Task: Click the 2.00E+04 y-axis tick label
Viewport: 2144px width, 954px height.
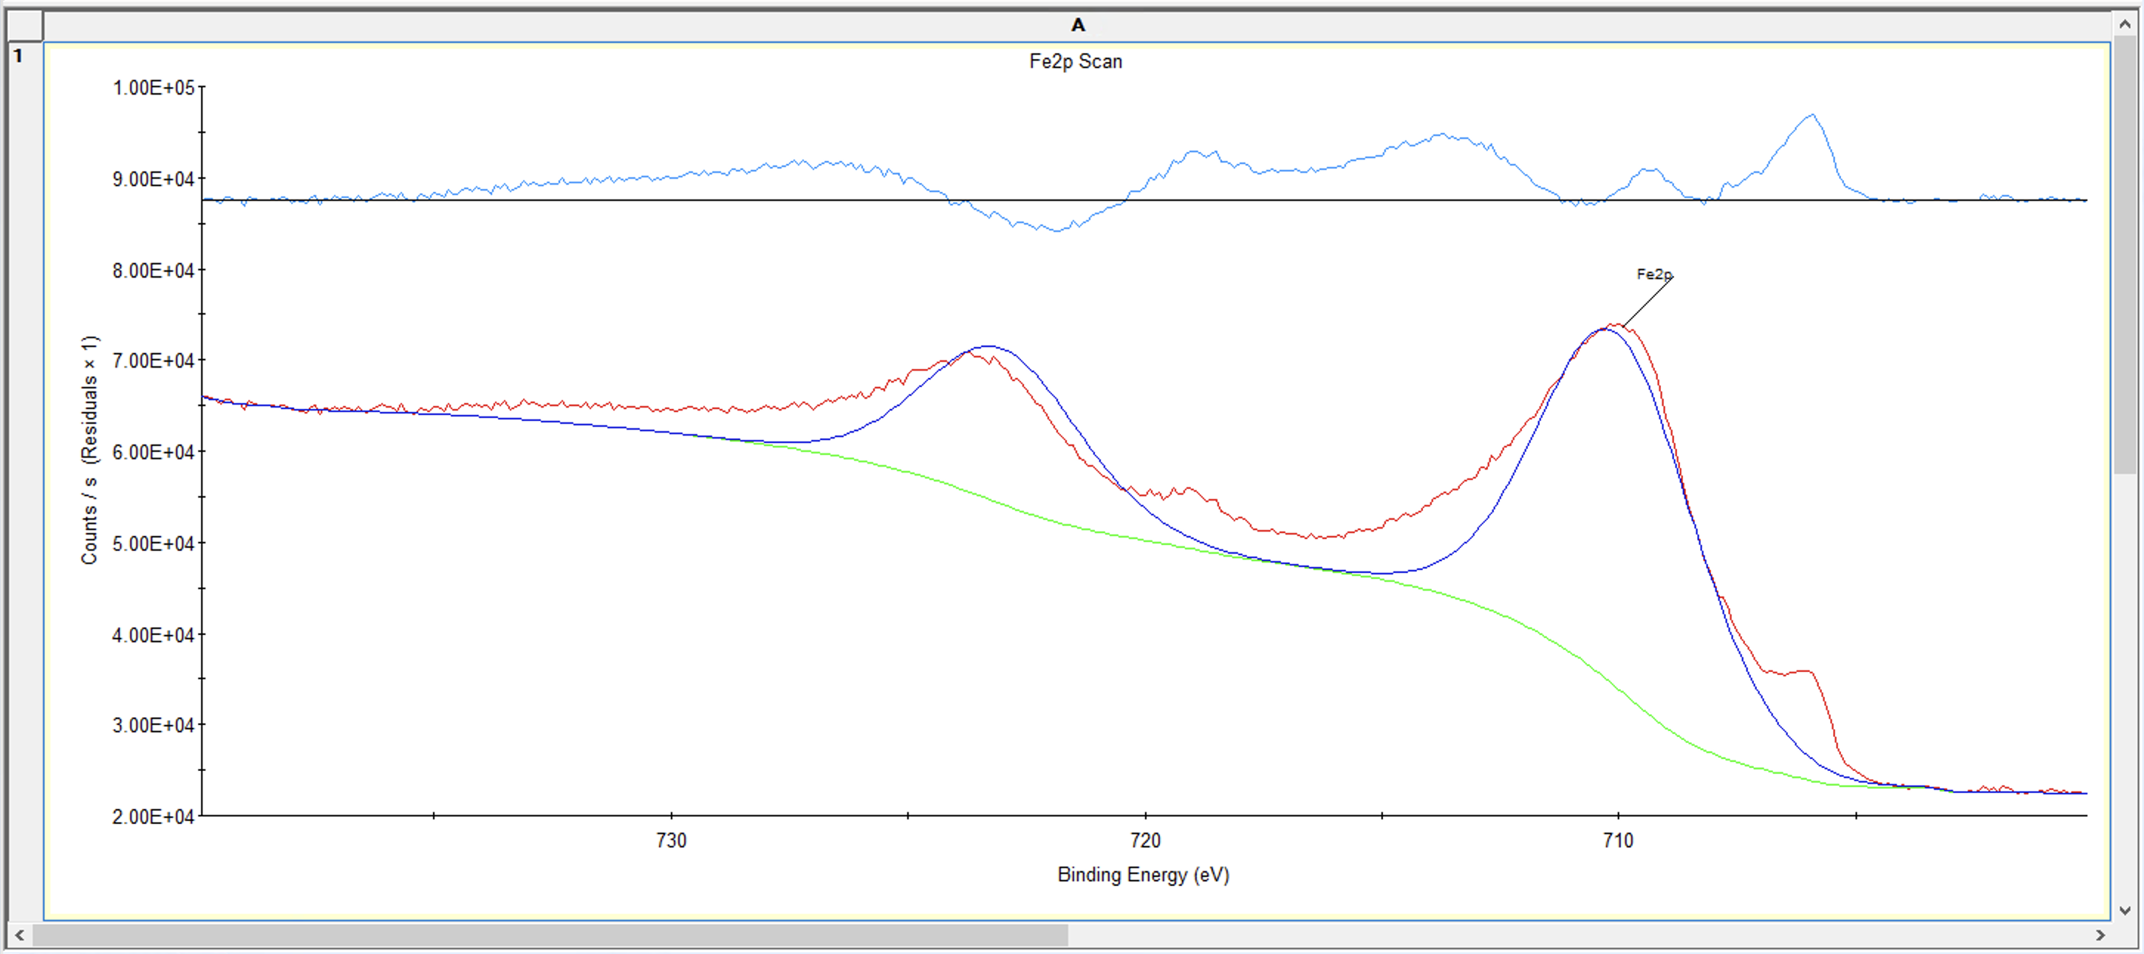Action: (153, 817)
